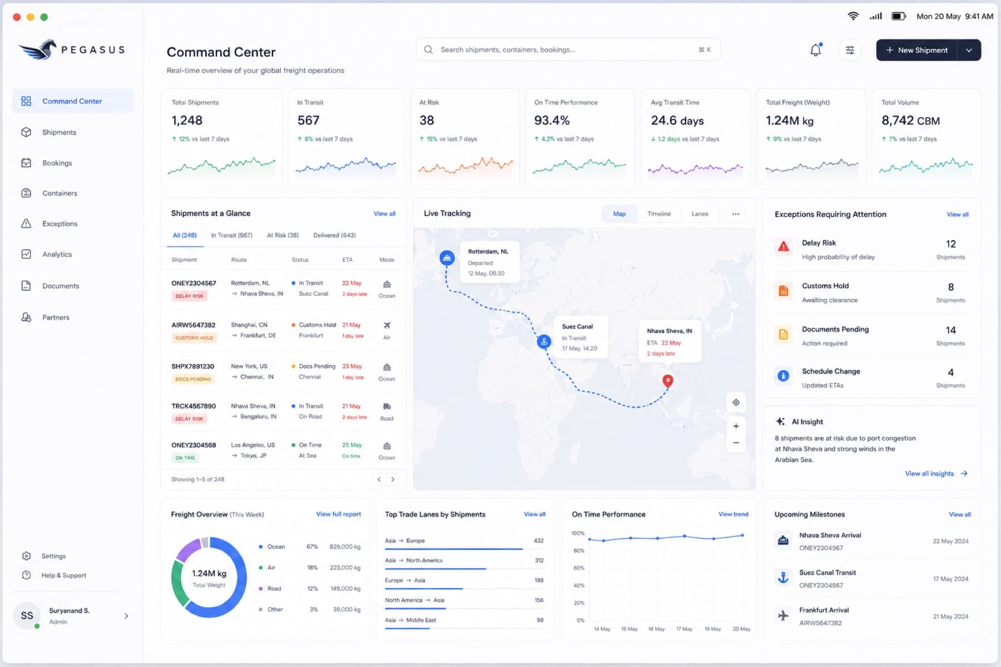Click the Delay Risk red alert icon
Image resolution: width=1001 pixels, height=667 pixels.
tap(783, 246)
